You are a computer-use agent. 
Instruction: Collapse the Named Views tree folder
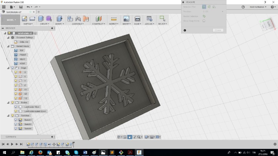click(x=8, y=46)
